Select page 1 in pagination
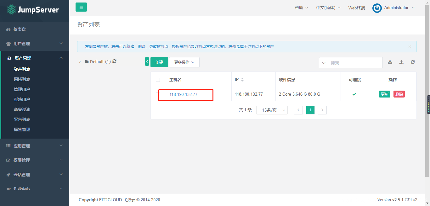 310,110
